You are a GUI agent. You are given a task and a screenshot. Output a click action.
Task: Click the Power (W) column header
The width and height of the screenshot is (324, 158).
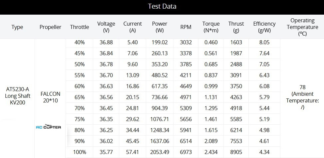(x=160, y=27)
